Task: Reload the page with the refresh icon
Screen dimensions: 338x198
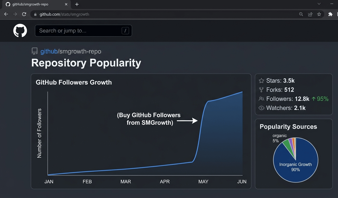Action: click(x=24, y=14)
